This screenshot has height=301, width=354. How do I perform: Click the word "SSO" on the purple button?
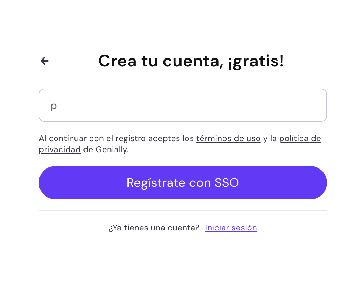coord(227,183)
